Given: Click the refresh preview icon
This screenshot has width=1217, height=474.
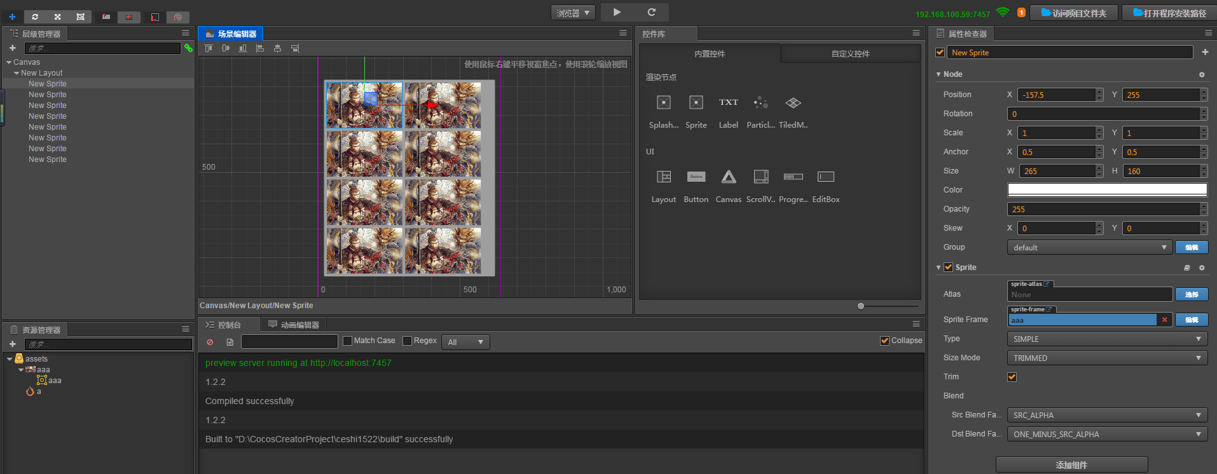Looking at the screenshot, I should [651, 12].
